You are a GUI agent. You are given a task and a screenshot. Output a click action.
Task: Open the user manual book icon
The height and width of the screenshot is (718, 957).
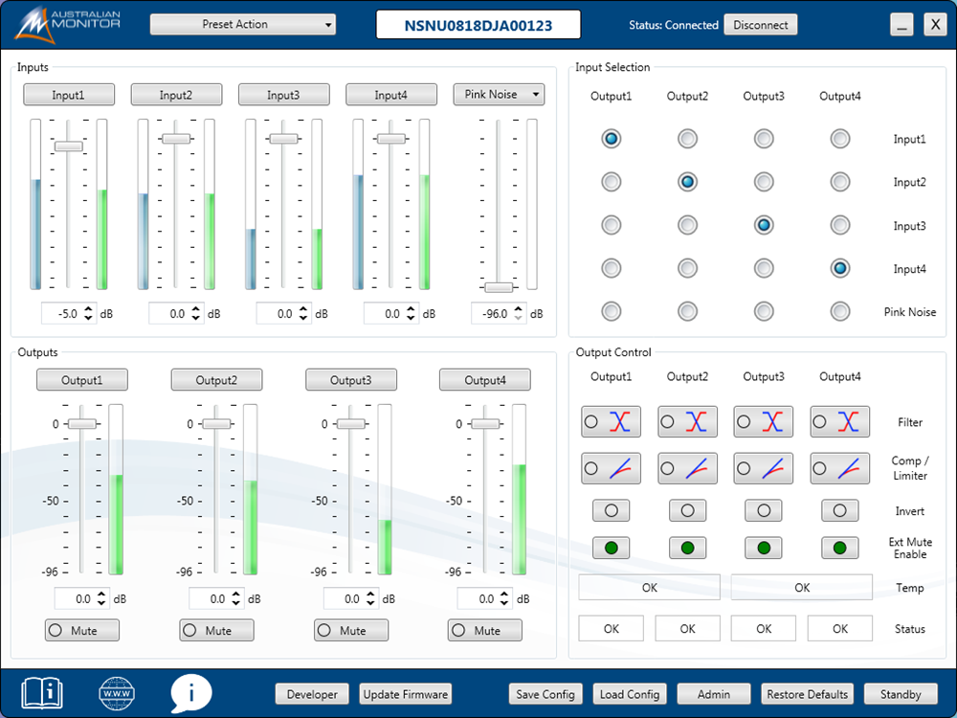click(x=42, y=692)
